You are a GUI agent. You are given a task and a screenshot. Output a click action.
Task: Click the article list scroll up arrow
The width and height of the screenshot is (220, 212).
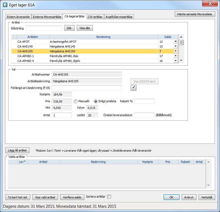[181, 37]
